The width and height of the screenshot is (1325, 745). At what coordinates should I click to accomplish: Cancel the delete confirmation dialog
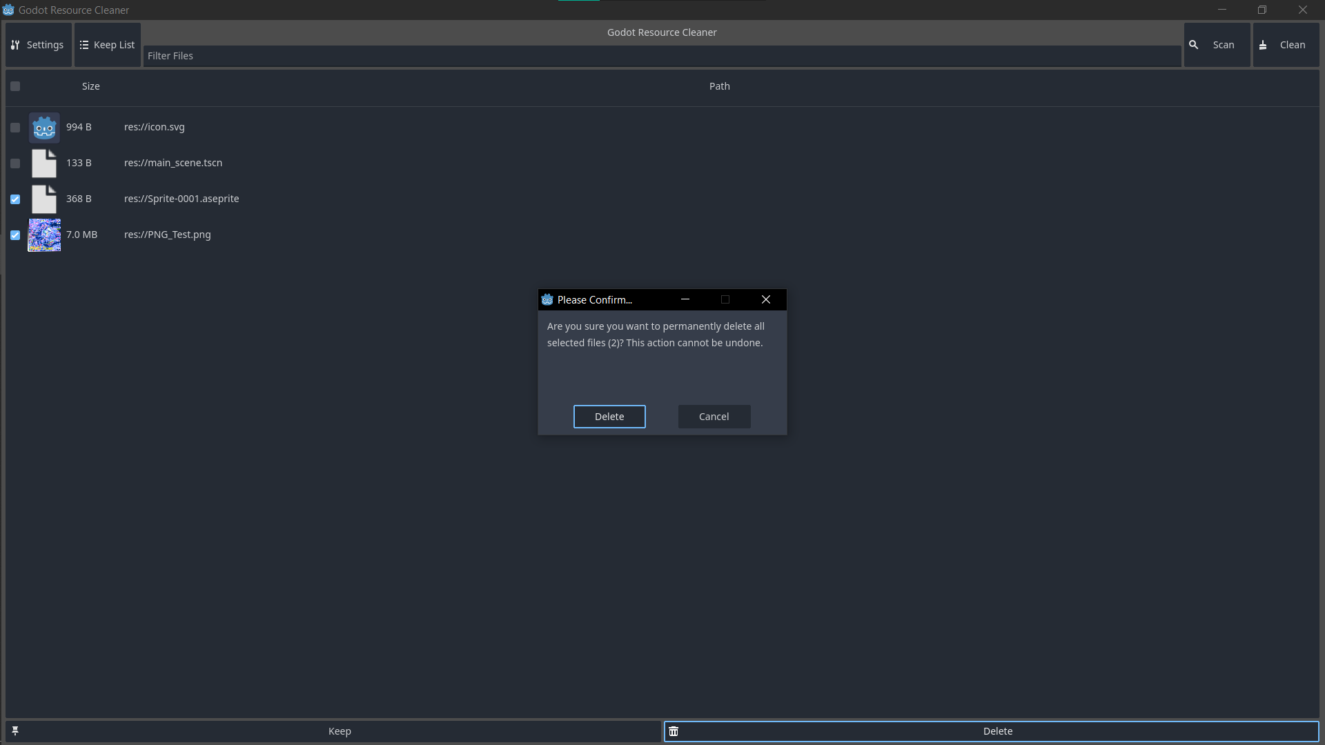[714, 417]
